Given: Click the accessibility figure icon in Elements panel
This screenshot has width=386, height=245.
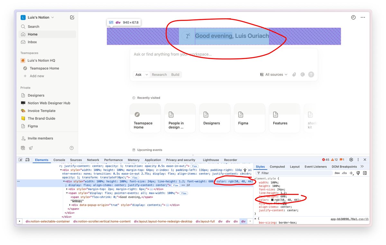Looking at the screenshot, I should tap(245, 171).
